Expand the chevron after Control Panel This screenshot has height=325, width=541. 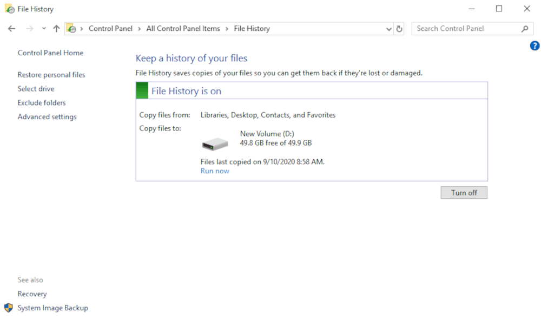tap(140, 29)
